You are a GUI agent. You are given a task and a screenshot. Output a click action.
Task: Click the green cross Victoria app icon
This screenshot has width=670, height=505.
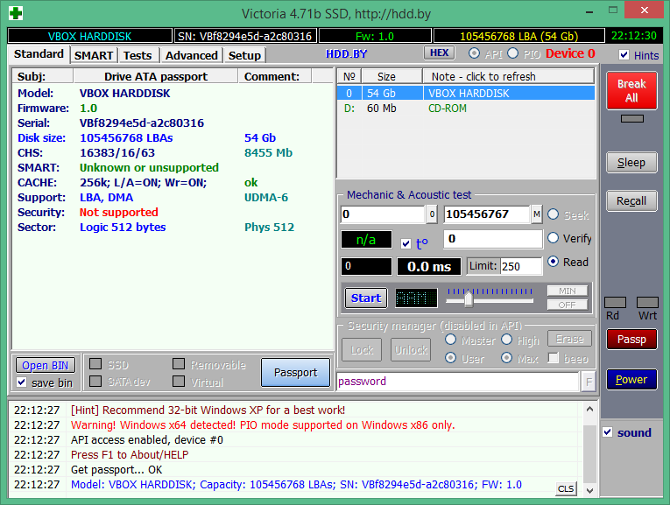(x=16, y=13)
